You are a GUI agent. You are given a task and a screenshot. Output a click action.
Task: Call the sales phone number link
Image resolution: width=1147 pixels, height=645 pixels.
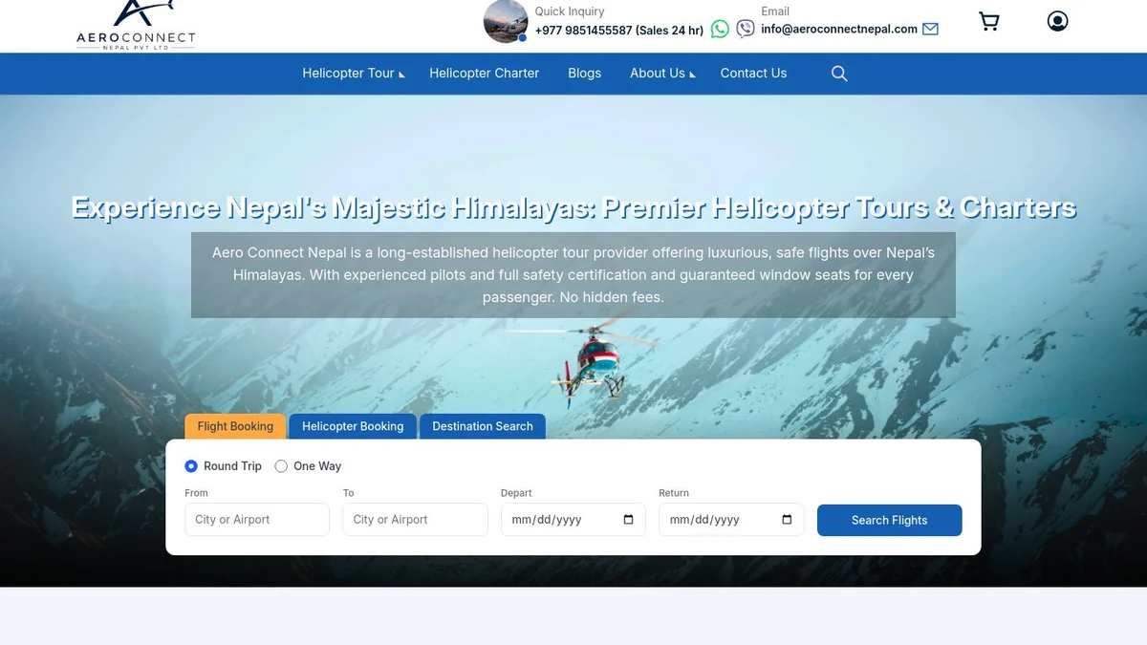point(619,31)
